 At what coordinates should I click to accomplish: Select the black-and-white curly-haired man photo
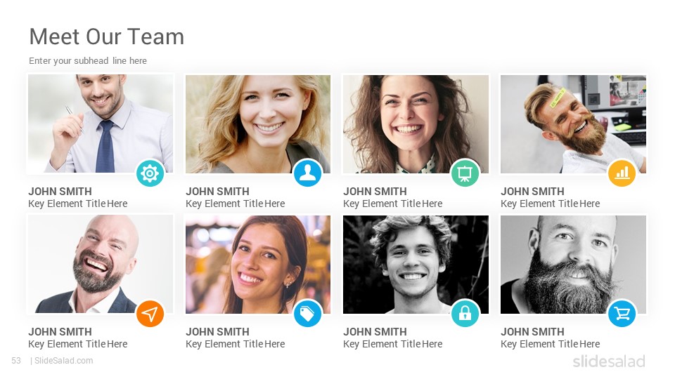(416, 265)
